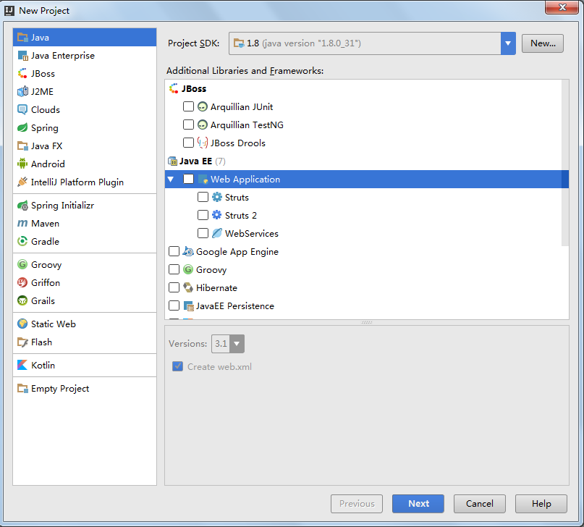Click the Next button
The image size is (584, 527).
[418, 504]
